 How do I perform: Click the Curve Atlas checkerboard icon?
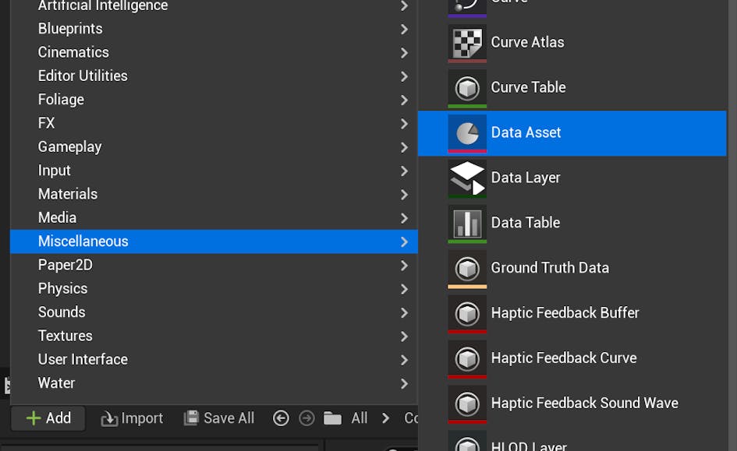[467, 43]
